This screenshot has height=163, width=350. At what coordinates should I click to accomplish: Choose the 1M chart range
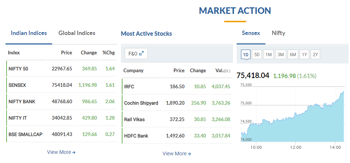(x=269, y=54)
